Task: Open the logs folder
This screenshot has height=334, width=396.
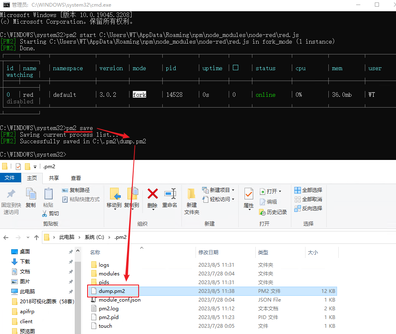Action: (x=104, y=265)
